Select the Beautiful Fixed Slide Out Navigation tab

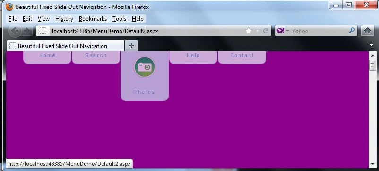[x=66, y=46]
